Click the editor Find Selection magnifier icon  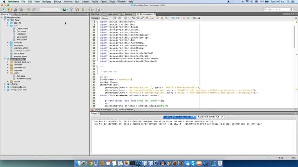(x=134, y=18)
